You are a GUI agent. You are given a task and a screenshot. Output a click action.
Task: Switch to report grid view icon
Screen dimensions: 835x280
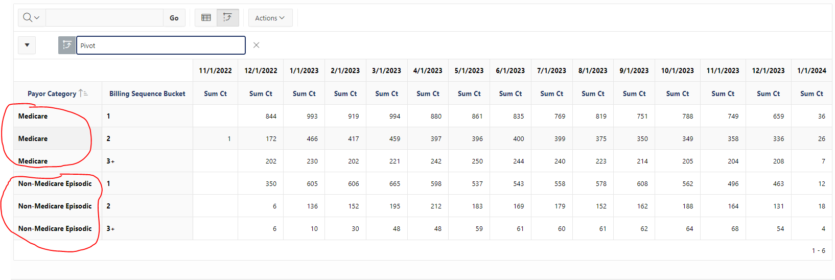206,18
